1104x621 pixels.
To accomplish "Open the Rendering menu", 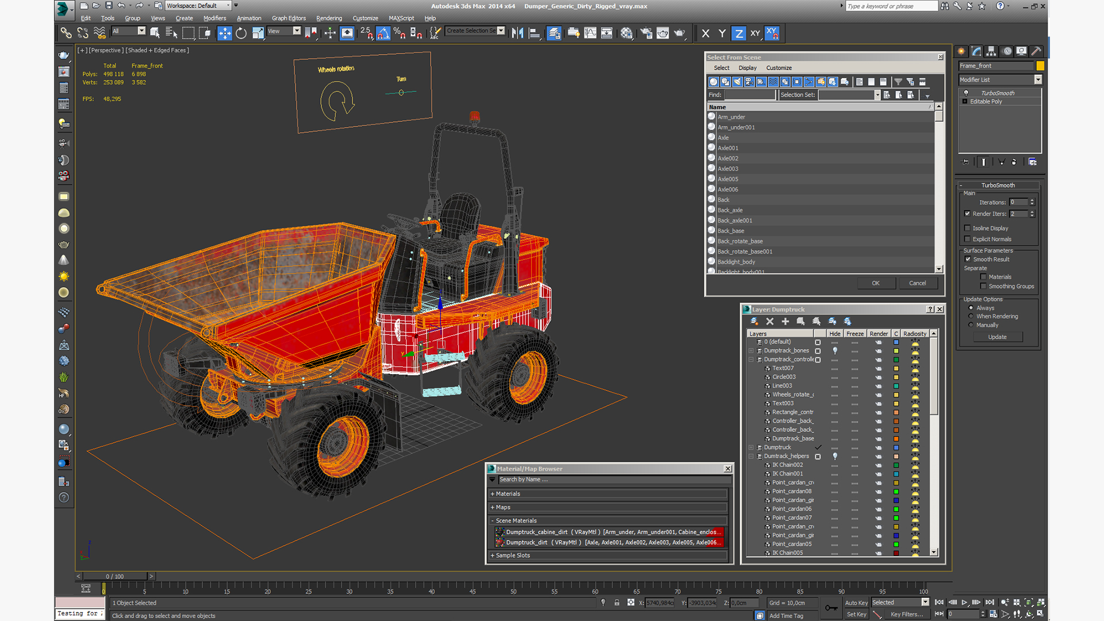I will pos(329,18).
